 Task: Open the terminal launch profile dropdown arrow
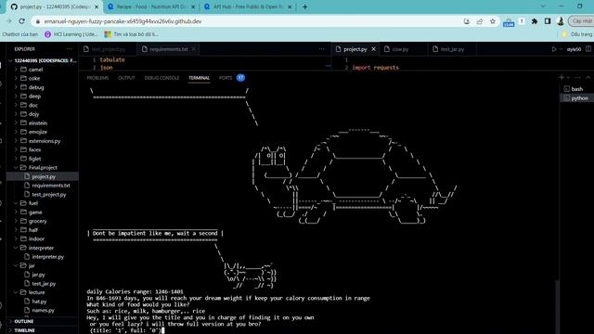[568, 78]
